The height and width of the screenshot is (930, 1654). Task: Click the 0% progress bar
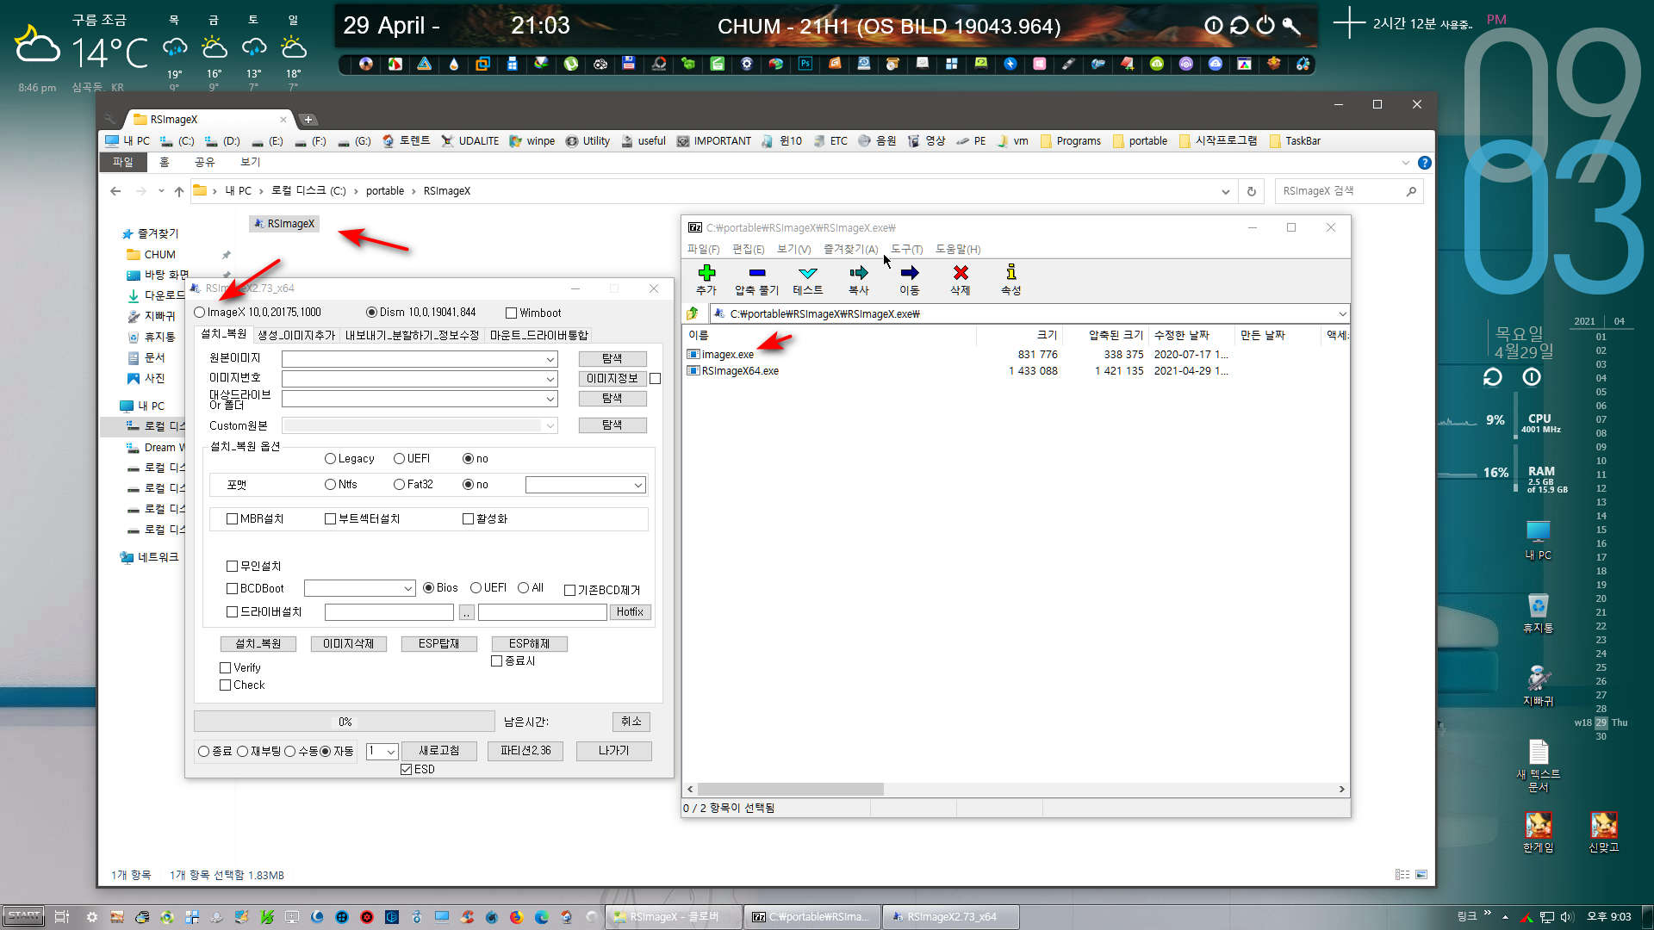[345, 722]
